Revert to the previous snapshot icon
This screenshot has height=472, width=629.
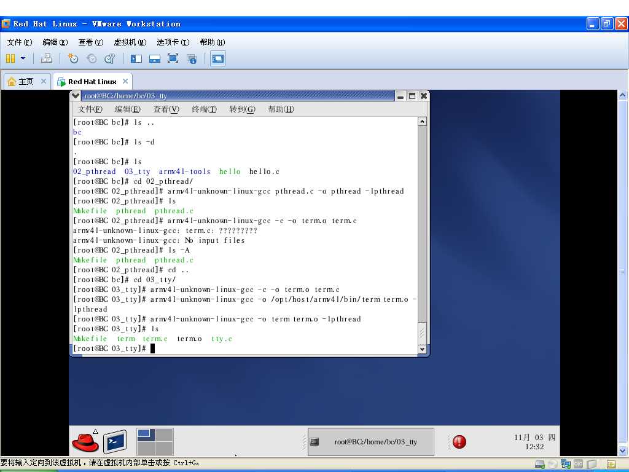(x=92, y=58)
